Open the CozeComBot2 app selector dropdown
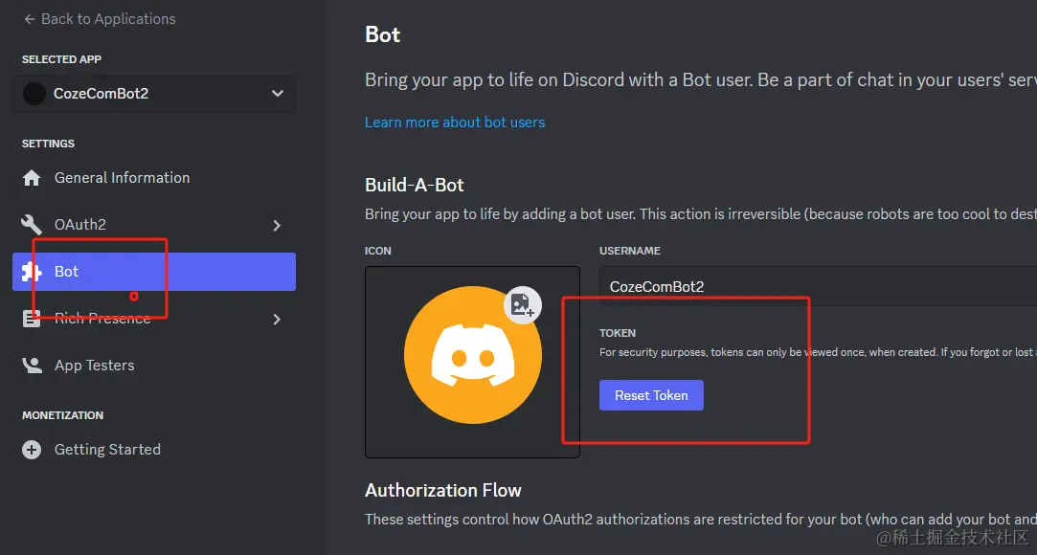This screenshot has width=1037, height=555. tap(154, 93)
